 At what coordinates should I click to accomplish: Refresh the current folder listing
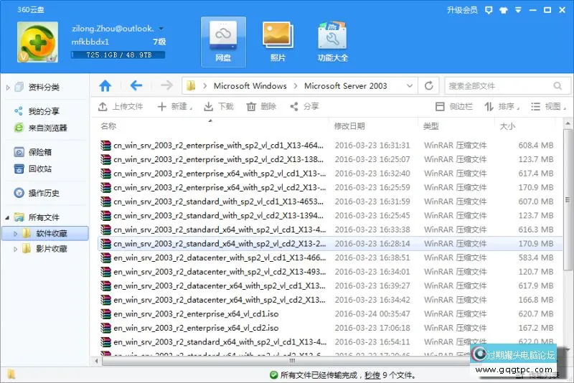coord(428,86)
